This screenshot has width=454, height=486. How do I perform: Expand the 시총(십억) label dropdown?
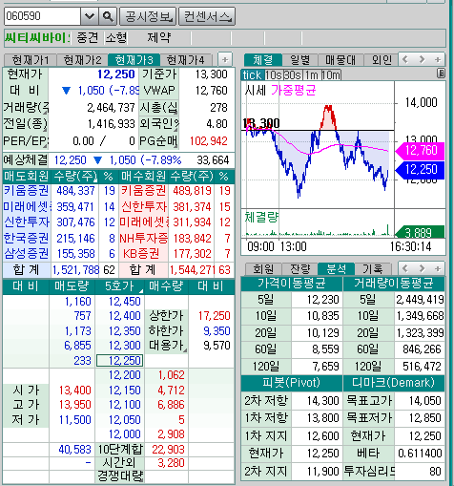point(175,113)
